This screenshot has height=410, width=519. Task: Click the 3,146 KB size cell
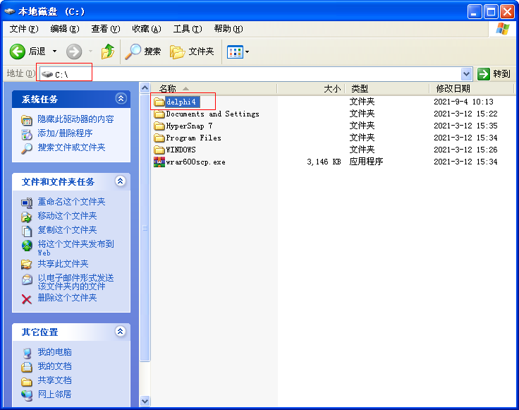(x=324, y=162)
